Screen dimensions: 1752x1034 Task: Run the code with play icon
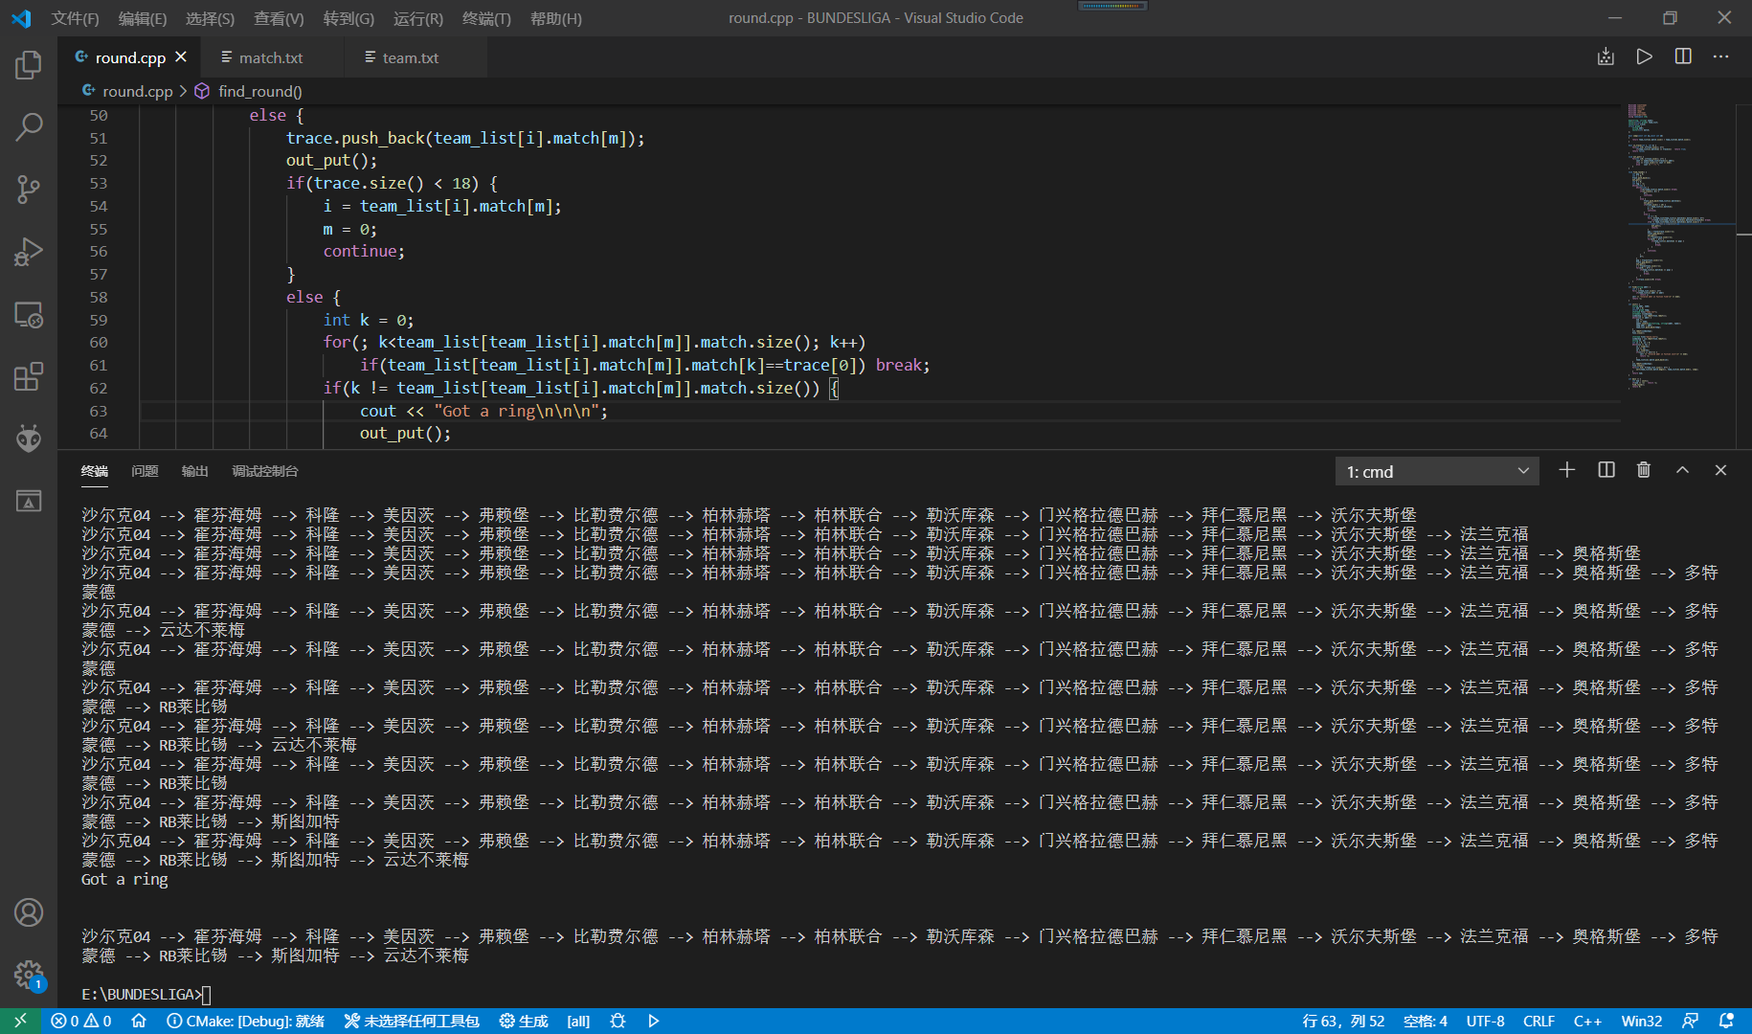(x=1644, y=56)
